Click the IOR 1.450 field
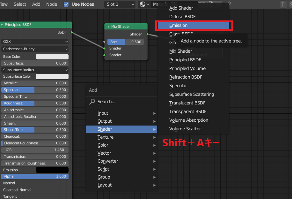Image resolution: width=292 pixels, height=199 pixels. click(x=35, y=150)
